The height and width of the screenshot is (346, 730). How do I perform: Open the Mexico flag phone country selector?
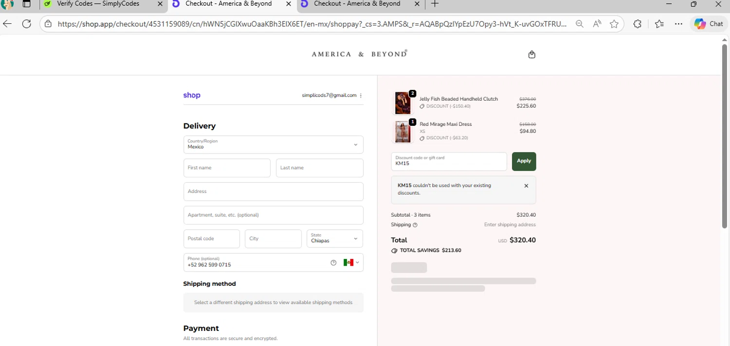[351, 262]
